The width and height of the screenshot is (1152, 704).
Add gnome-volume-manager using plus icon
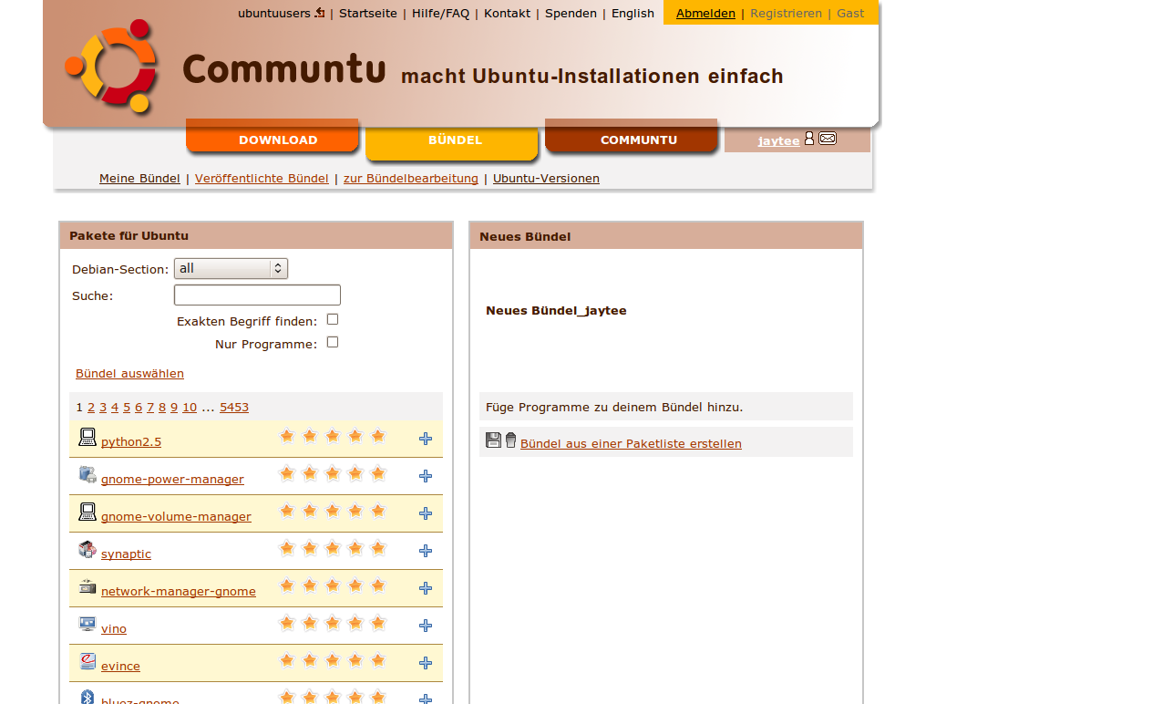pos(426,513)
